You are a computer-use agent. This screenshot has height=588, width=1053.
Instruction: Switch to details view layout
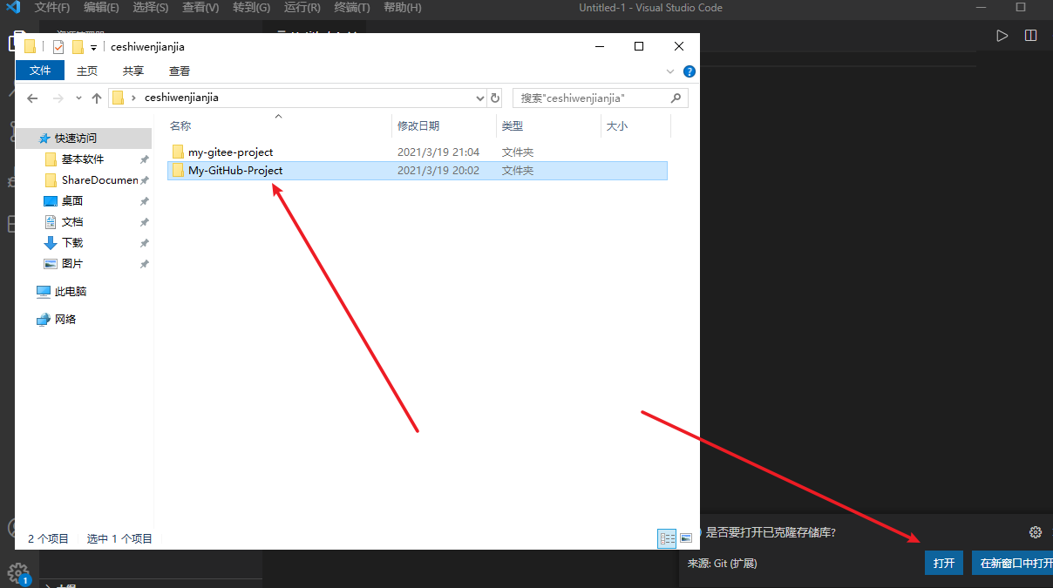tap(666, 538)
